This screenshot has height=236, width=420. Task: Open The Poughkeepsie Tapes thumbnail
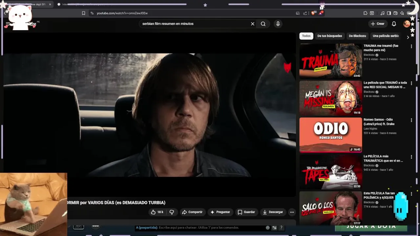click(x=330, y=172)
